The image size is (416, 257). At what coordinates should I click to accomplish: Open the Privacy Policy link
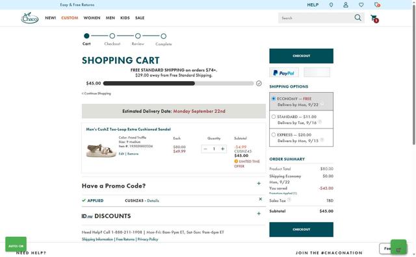coord(148,239)
